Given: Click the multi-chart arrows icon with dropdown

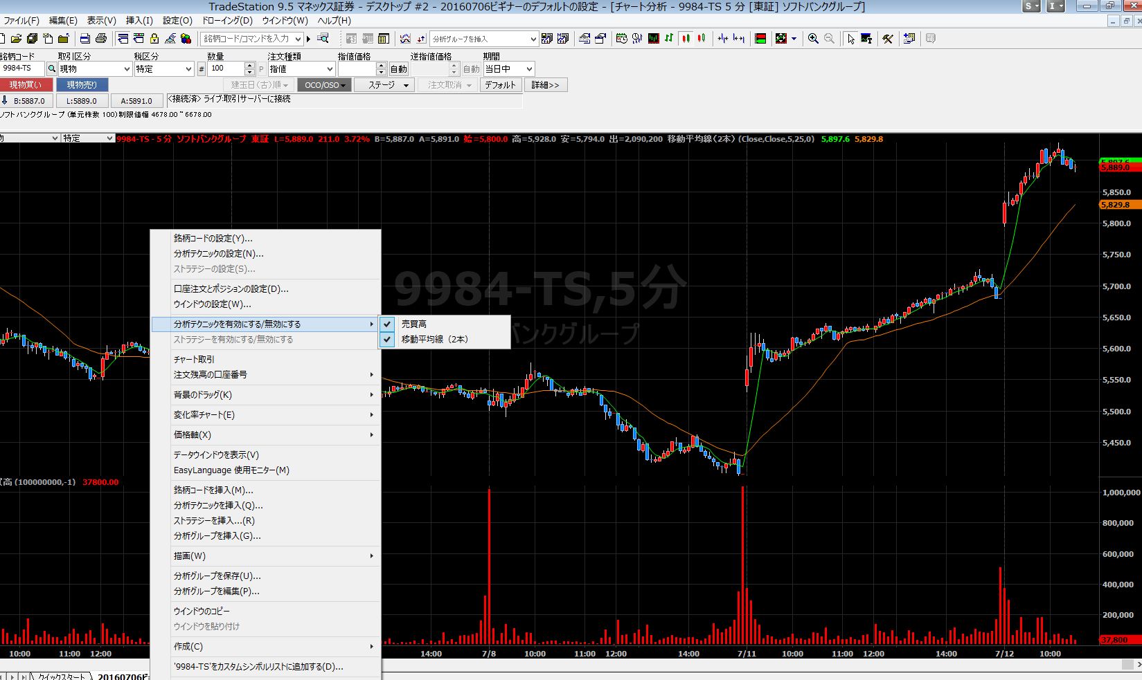Looking at the screenshot, I should [x=785, y=38].
